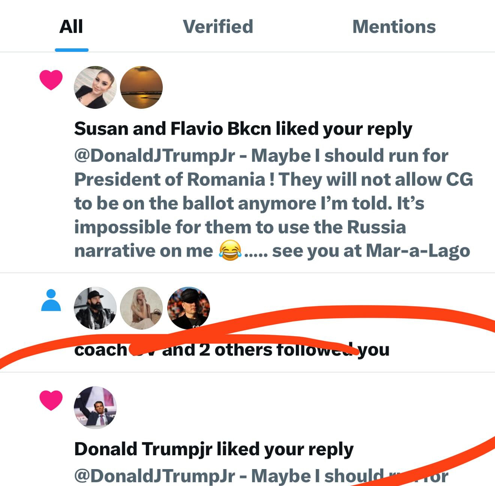Click the pink heart beside Susan's like notification
This screenshot has width=495, height=486.
pyautogui.click(x=51, y=80)
